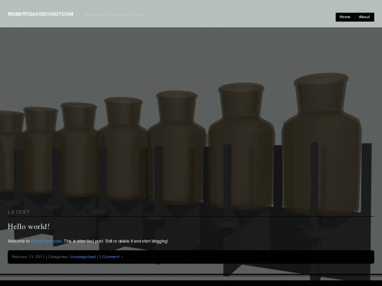Click the faded site tagline text
Screen dimensions: 382x286
point(114,15)
